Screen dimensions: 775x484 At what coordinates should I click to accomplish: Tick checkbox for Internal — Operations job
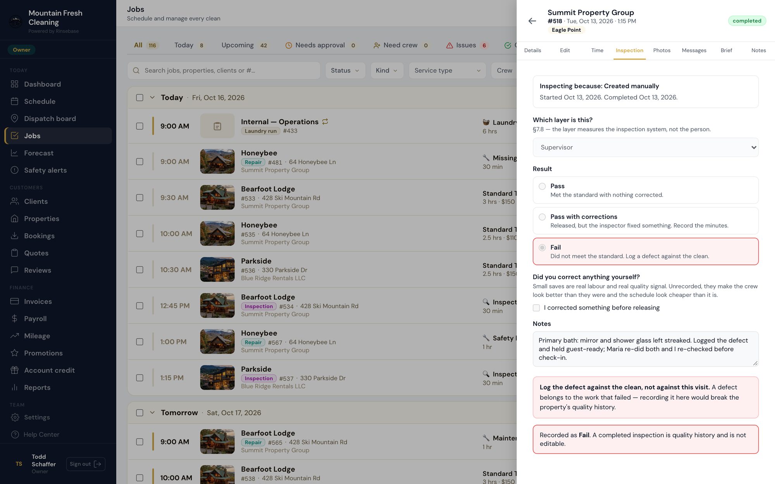139,126
